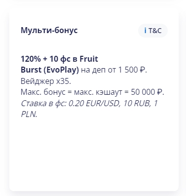
Task: Click the 0.20 EUR/USD stake value
Action: pyautogui.click(x=95, y=103)
